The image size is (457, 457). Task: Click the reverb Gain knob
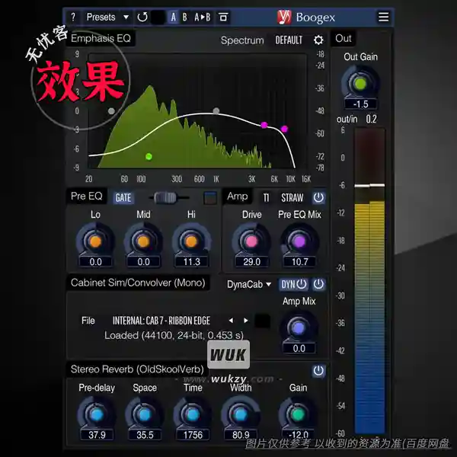[x=298, y=414]
